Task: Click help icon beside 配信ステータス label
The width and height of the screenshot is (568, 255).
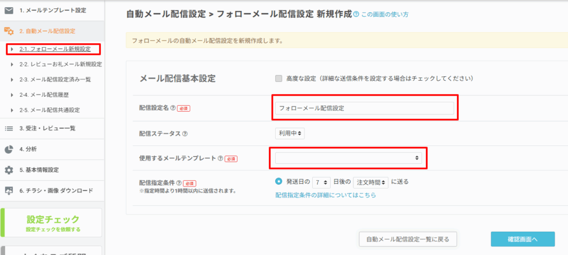Action: click(x=185, y=133)
